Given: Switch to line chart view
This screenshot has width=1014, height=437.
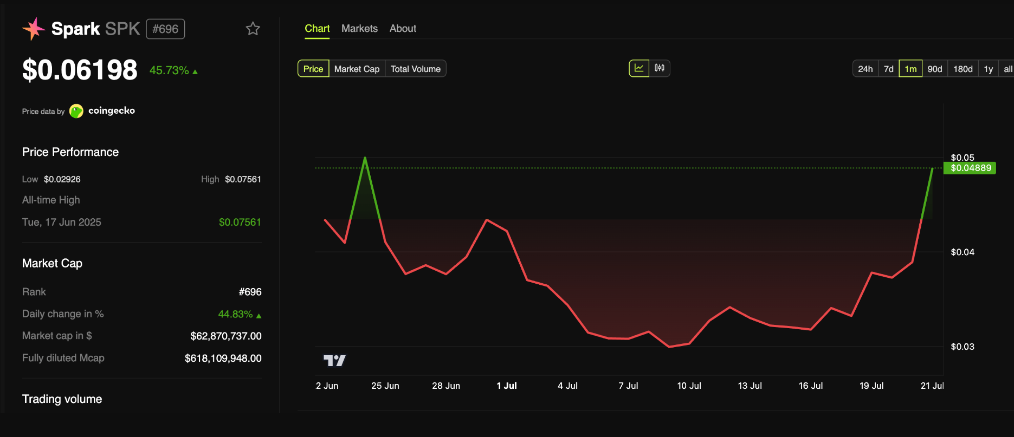Looking at the screenshot, I should coord(639,68).
